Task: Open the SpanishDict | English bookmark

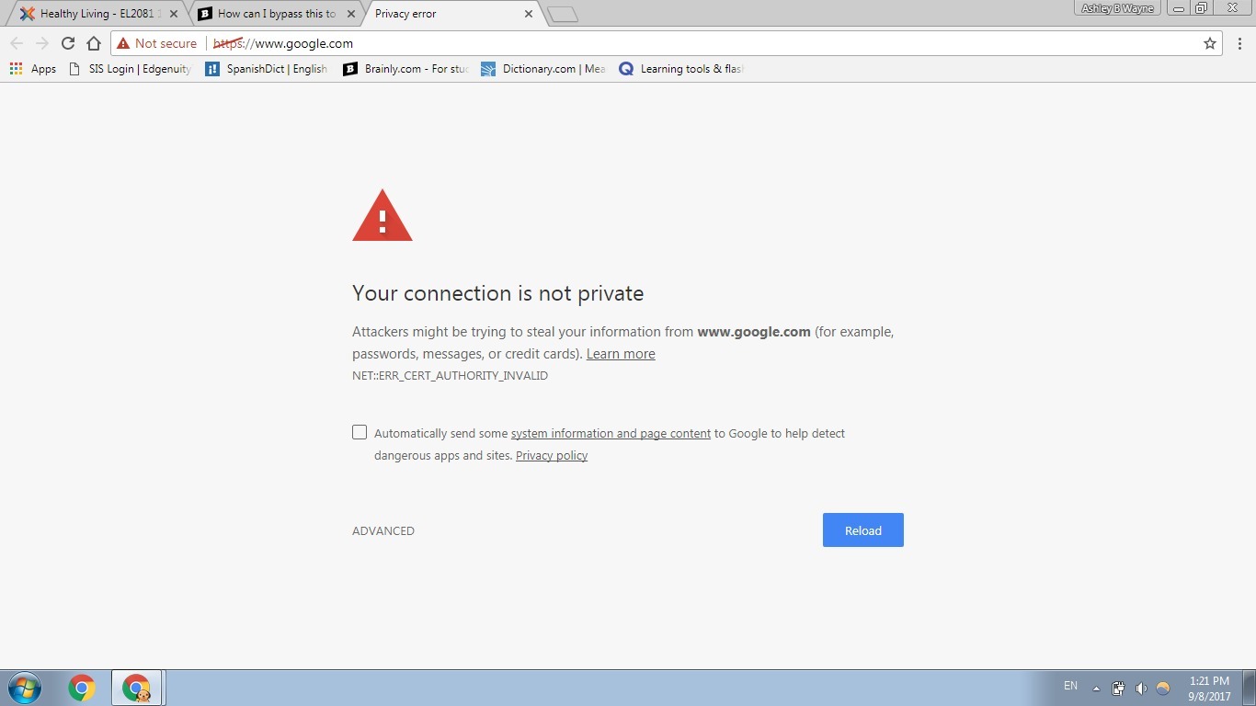Action: (267, 69)
